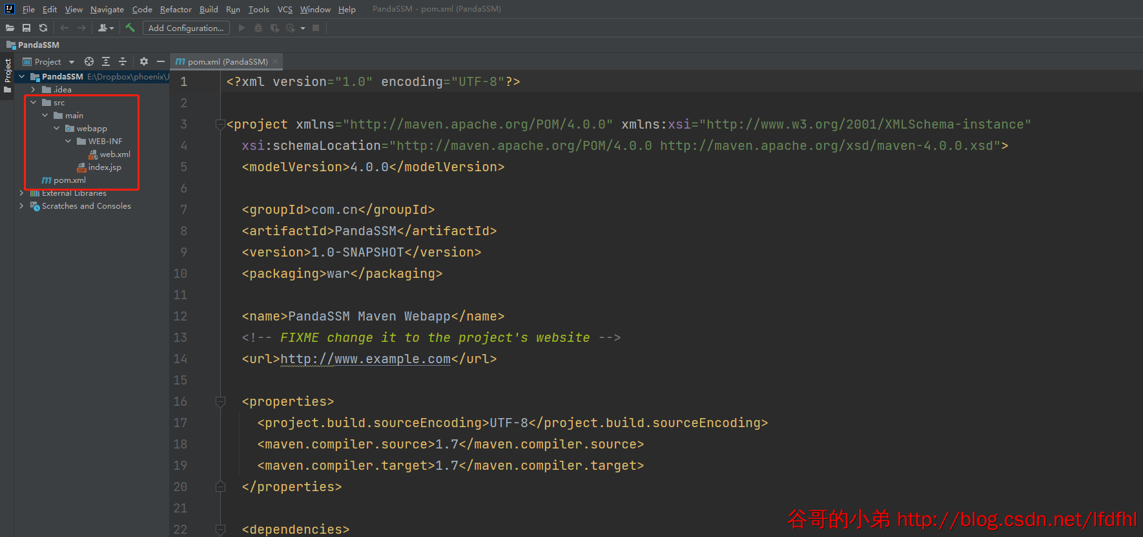Click the Forward navigation arrow
The image size is (1143, 537).
[x=81, y=28]
